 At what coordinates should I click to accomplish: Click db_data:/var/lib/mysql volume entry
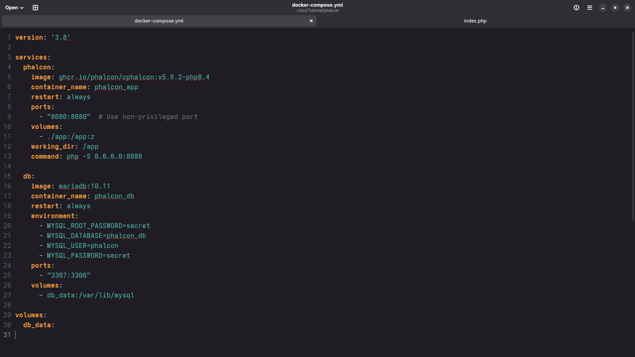91,295
